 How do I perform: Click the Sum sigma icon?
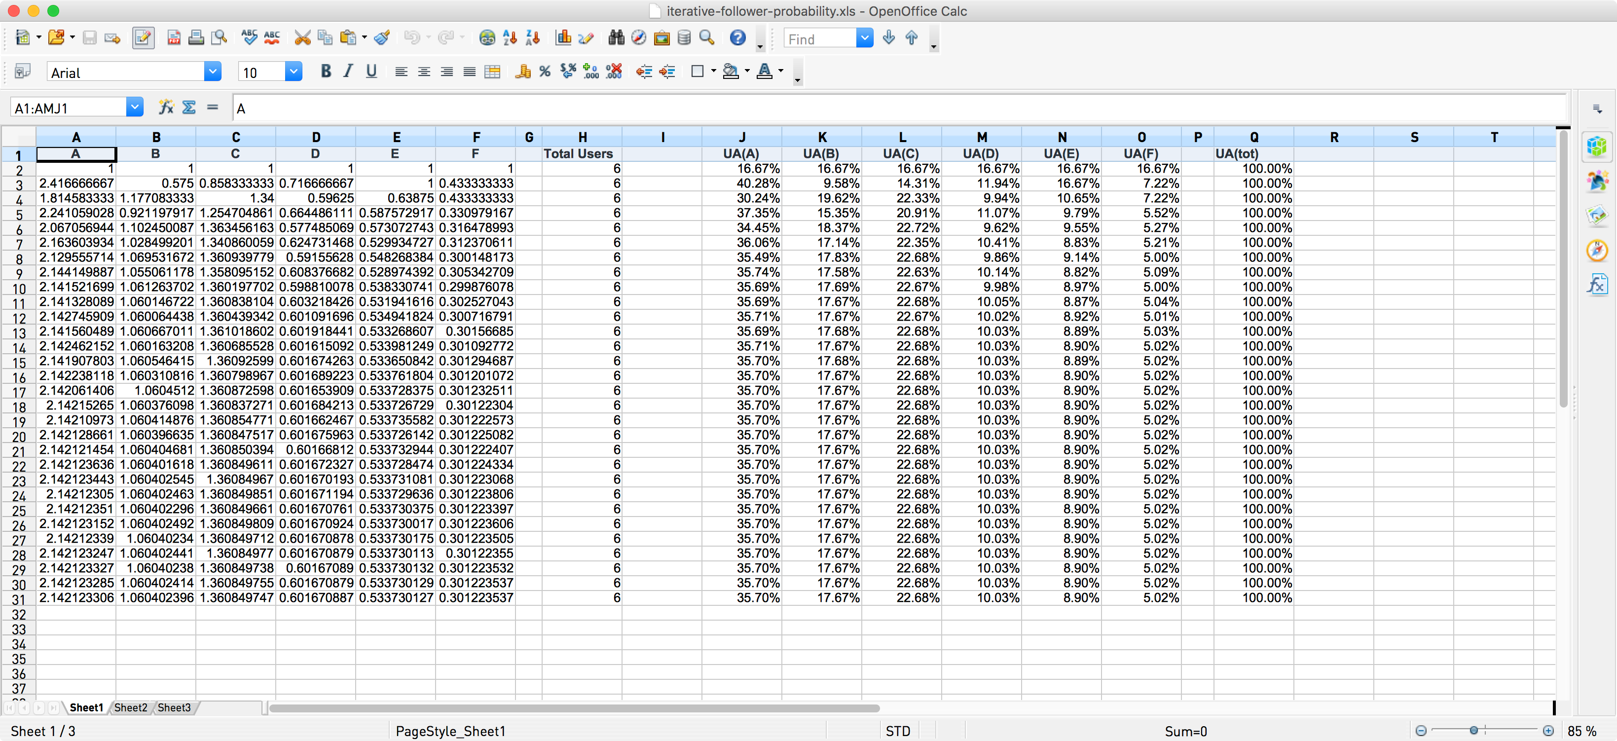[189, 108]
